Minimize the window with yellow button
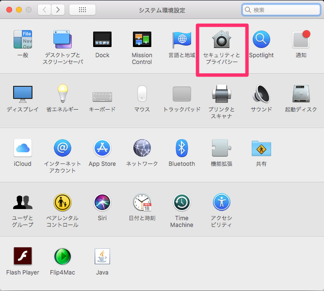 click(x=19, y=10)
